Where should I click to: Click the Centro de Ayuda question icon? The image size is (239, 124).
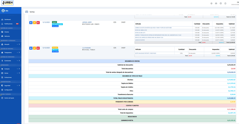click(2, 98)
